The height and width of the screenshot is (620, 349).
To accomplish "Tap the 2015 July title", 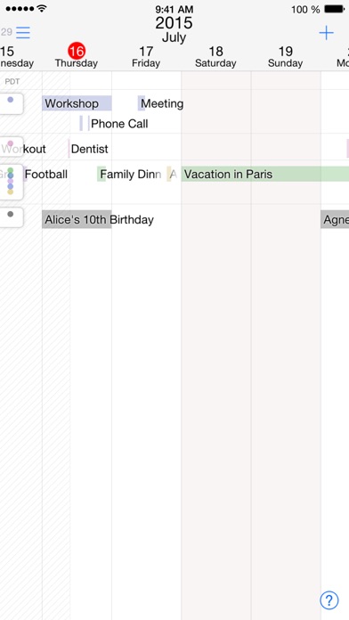I will (x=174, y=29).
